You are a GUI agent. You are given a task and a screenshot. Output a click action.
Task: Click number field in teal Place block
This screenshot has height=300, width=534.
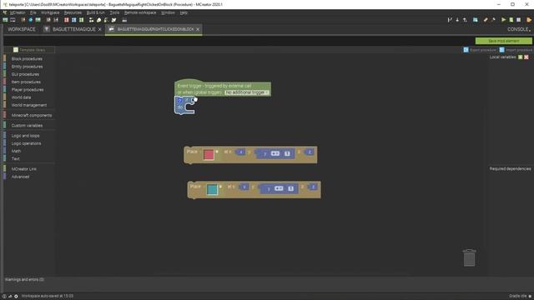(x=290, y=188)
